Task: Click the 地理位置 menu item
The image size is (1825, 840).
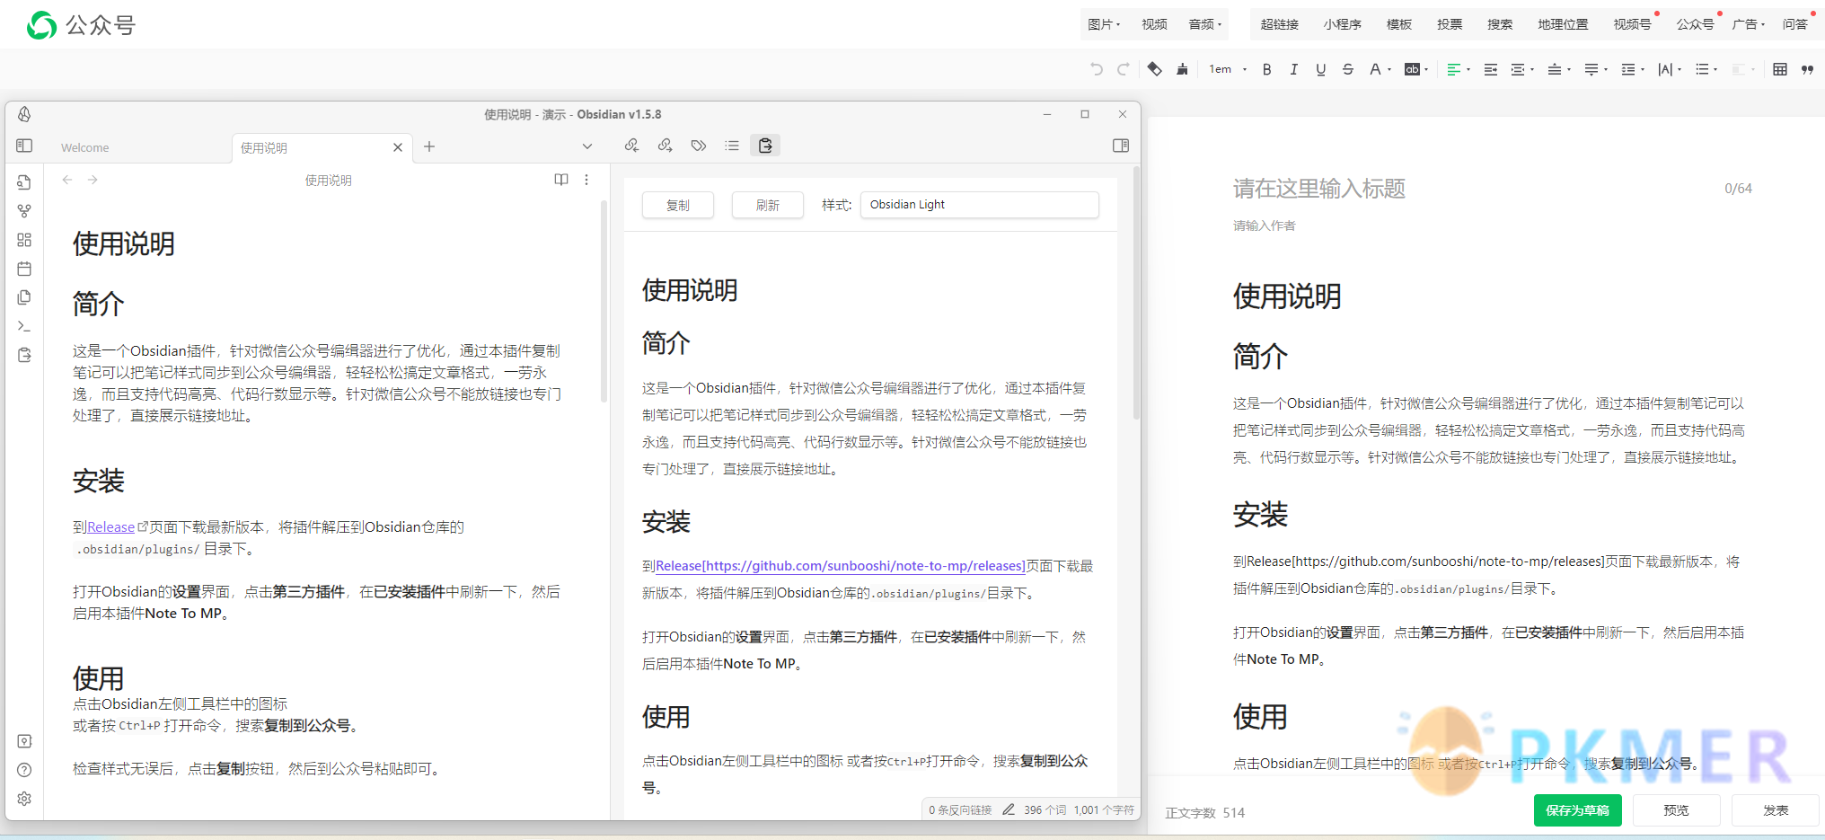Action: click(1563, 24)
